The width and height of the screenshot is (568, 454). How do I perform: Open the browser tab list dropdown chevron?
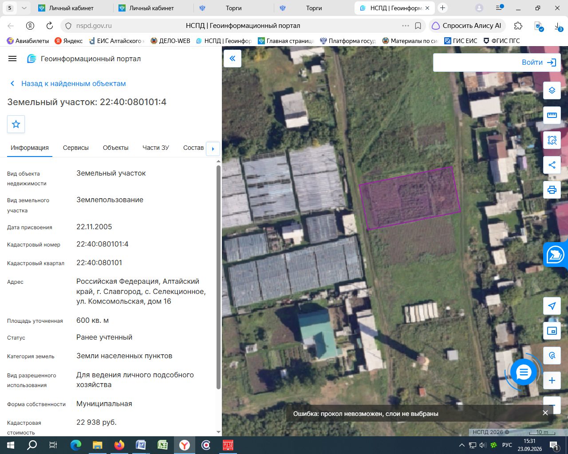click(x=24, y=8)
